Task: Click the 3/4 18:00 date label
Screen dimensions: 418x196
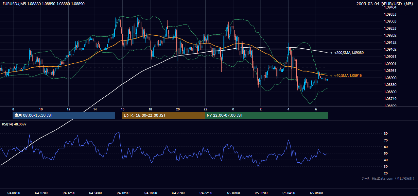Action: pyautogui.click(x=150, y=193)
